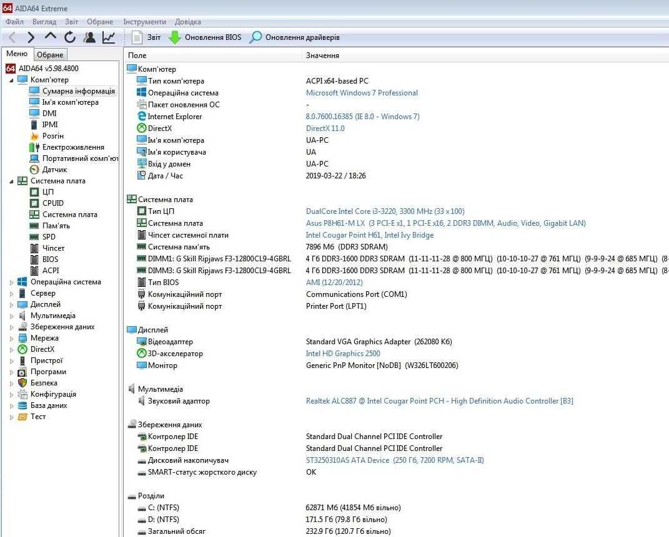Viewport: 669px width, 537px height.
Task: Click Оновлення драйверів toolbar button
Action: pyautogui.click(x=295, y=37)
